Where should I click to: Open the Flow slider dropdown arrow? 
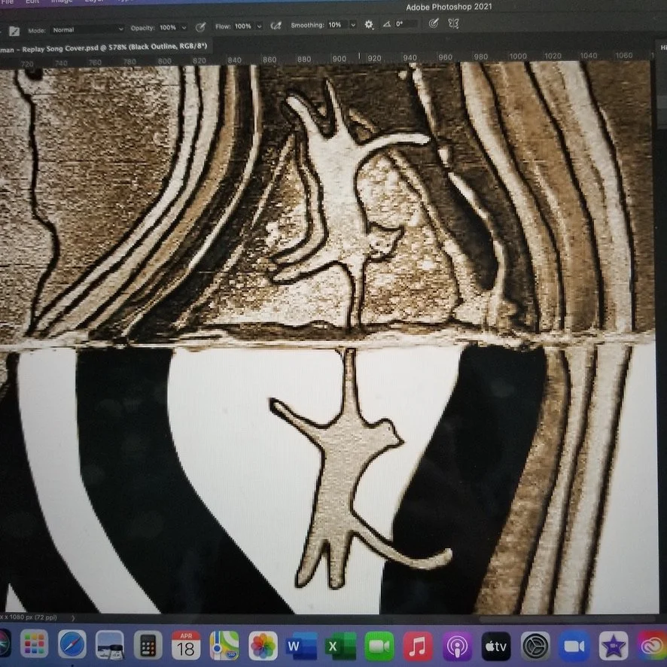259,26
